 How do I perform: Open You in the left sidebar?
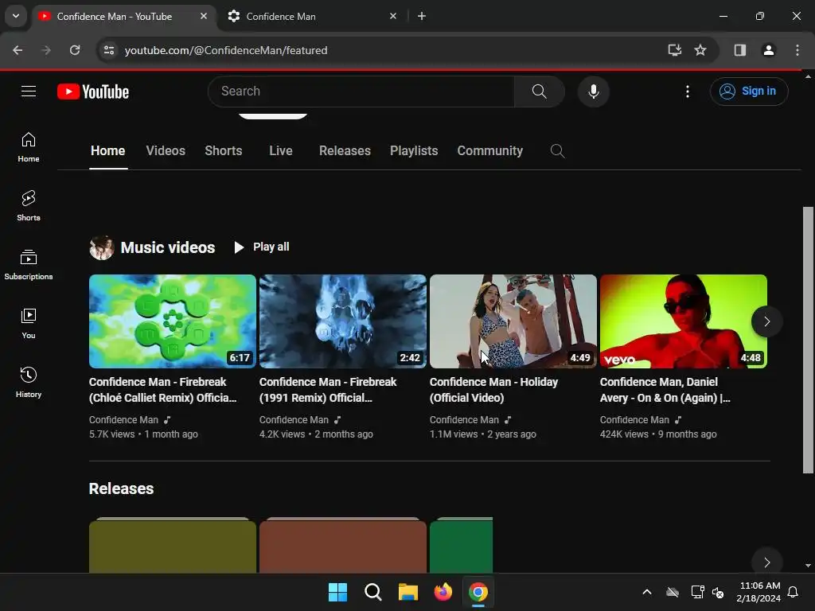pyautogui.click(x=29, y=324)
